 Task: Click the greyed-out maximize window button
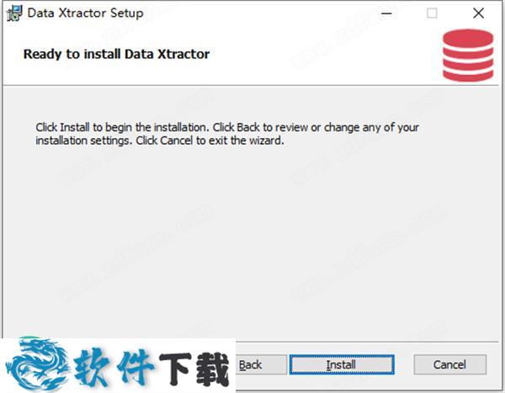click(432, 13)
